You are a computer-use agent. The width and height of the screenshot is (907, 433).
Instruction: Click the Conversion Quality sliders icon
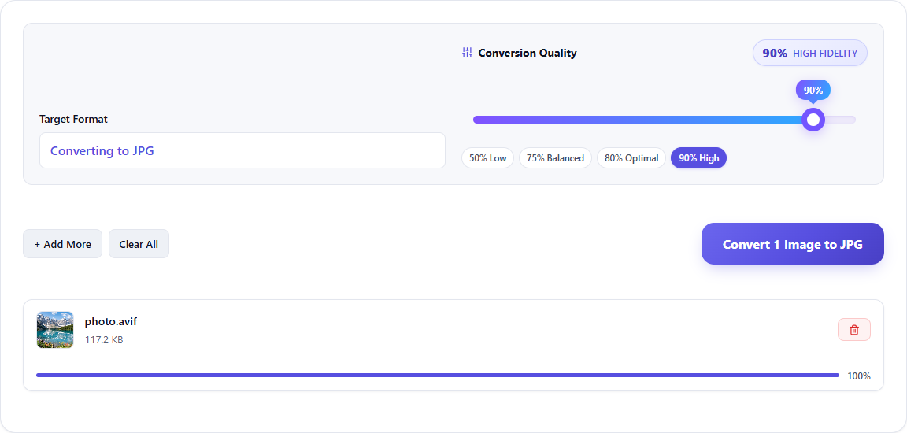[468, 53]
